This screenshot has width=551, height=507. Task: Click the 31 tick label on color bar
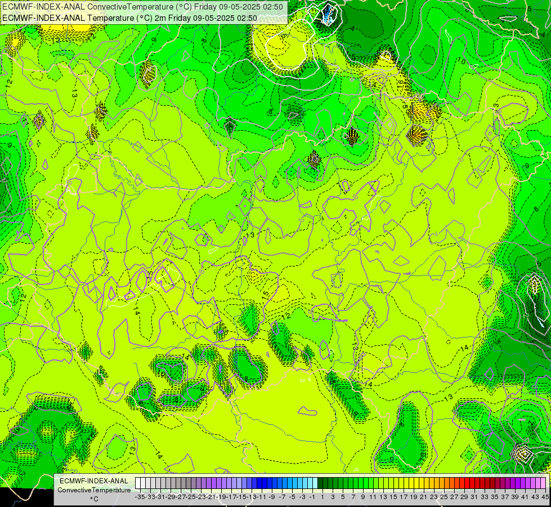coord(474,497)
